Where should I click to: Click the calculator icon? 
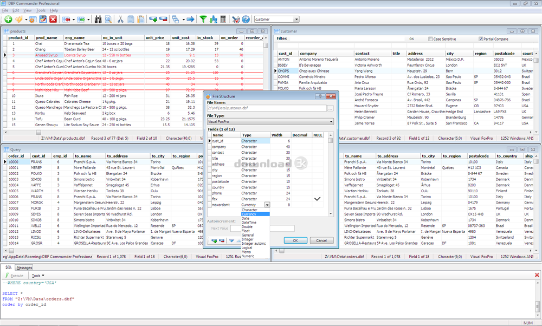click(x=223, y=19)
